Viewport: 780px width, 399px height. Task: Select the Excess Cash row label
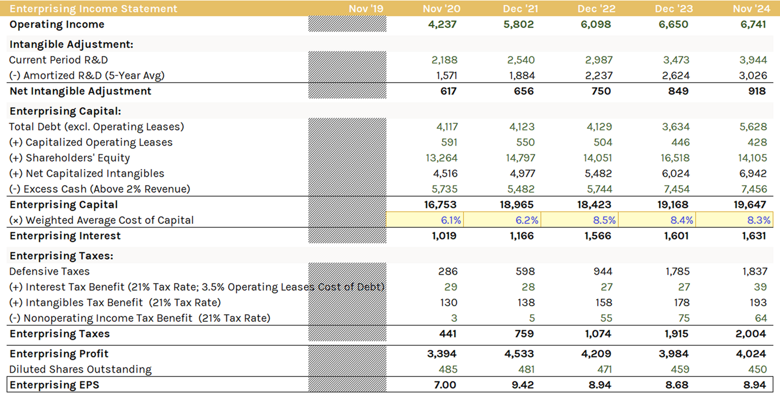[100, 189]
